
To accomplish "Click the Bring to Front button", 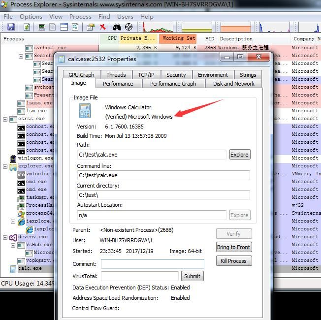I will click(234, 247).
